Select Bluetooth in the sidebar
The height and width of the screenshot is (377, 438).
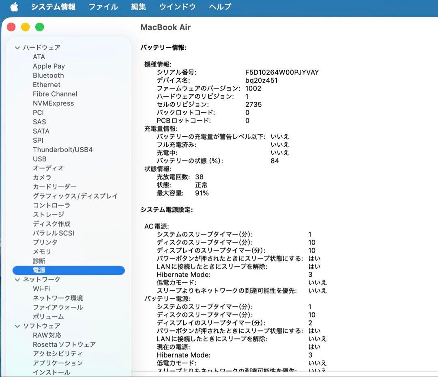pyautogui.click(x=48, y=75)
